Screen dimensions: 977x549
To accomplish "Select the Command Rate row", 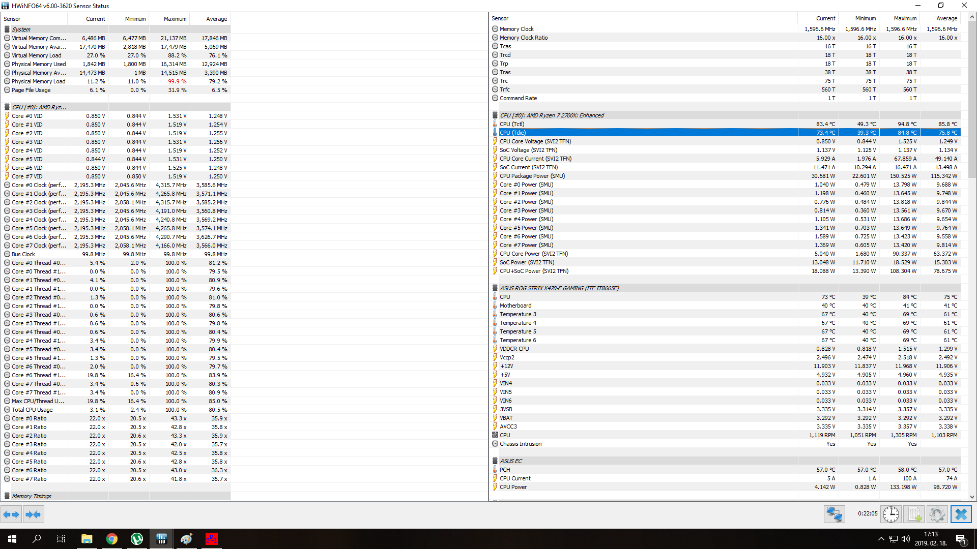I will click(x=725, y=98).
